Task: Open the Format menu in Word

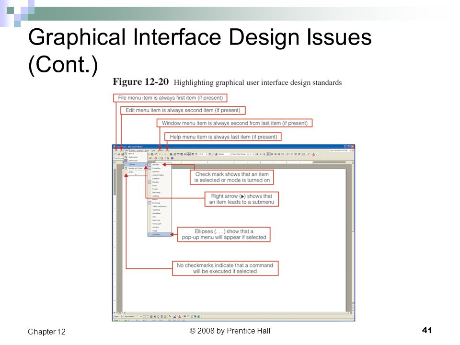Action: click(x=140, y=150)
